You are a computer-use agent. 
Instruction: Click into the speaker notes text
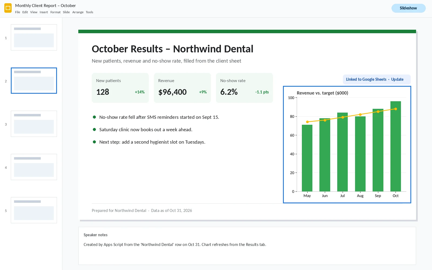tap(175, 245)
